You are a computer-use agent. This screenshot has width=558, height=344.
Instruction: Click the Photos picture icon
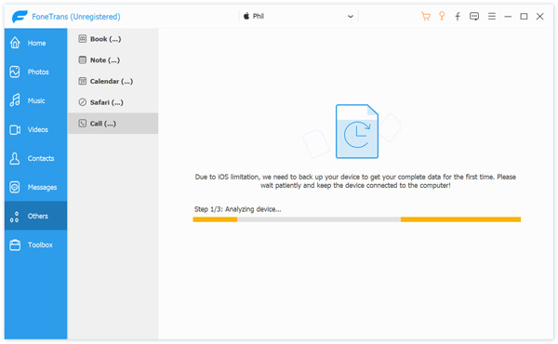[15, 72]
